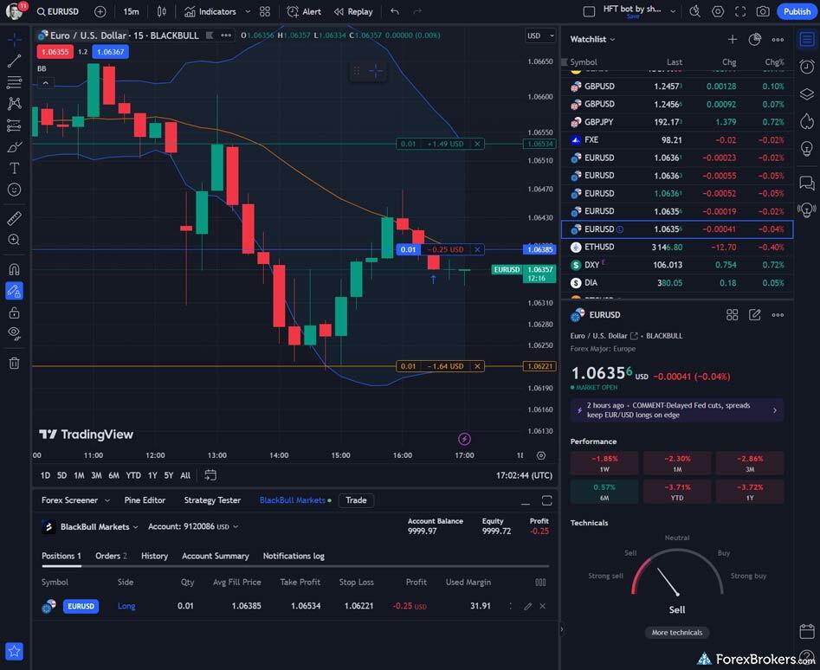Open the Fibonacci retracement tools
The width and height of the screenshot is (820, 670).
coord(14,82)
